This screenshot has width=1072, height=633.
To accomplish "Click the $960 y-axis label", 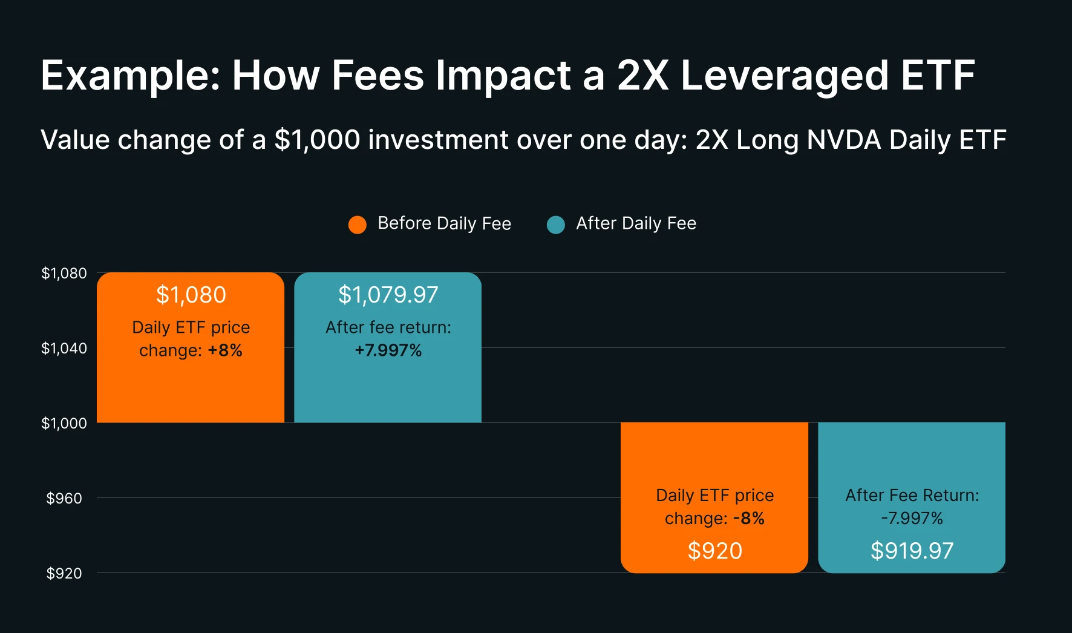I will (64, 499).
